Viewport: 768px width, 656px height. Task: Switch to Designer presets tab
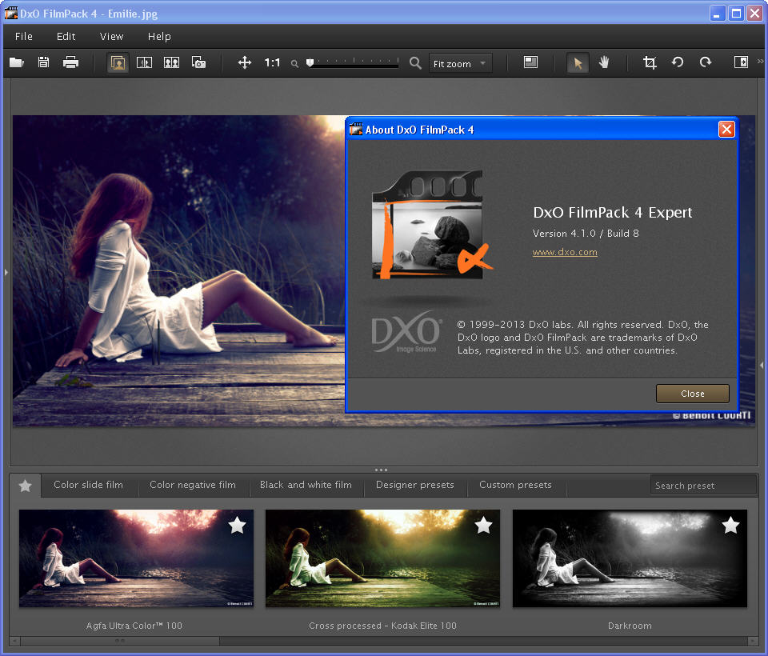point(415,485)
